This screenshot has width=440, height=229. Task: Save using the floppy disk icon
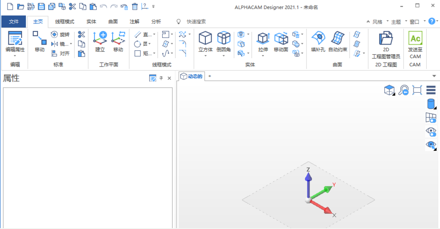coord(41,7)
